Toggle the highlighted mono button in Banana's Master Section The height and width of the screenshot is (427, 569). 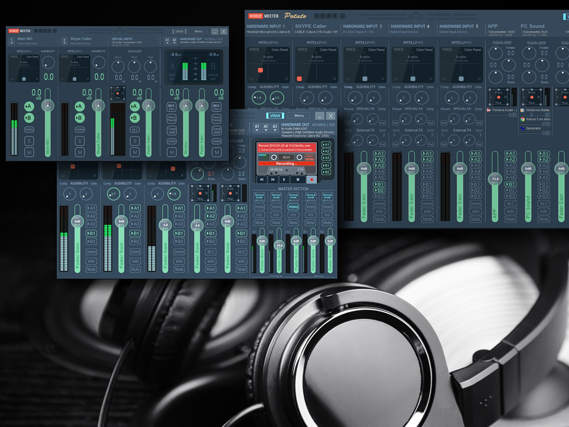click(294, 207)
